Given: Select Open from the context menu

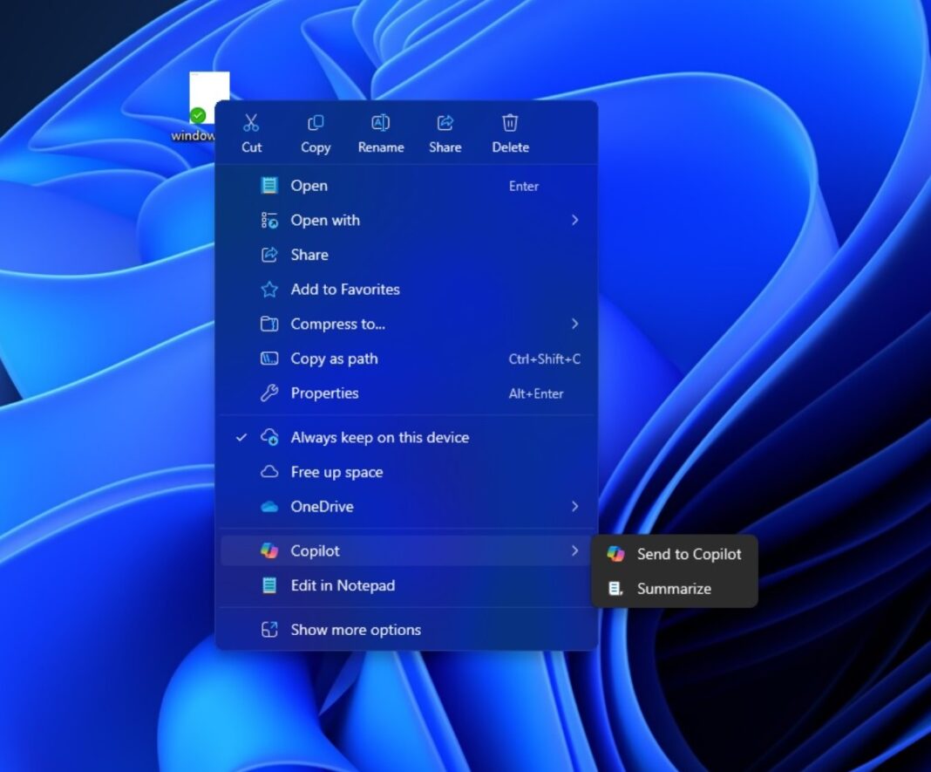Looking at the screenshot, I should click(x=309, y=185).
